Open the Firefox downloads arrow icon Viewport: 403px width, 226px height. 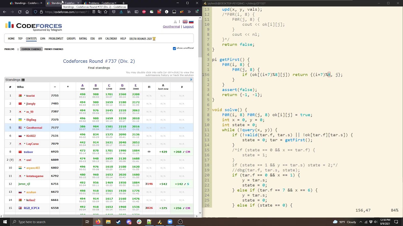tap(121, 12)
